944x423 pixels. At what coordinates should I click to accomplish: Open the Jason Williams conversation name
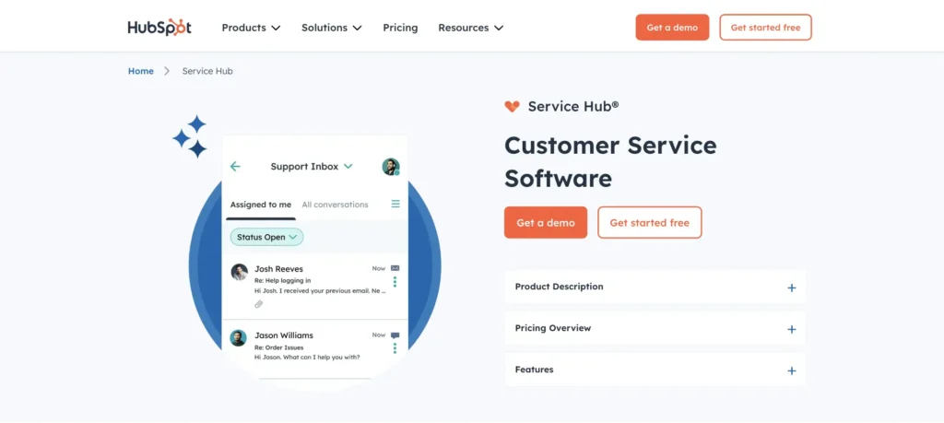(x=284, y=335)
